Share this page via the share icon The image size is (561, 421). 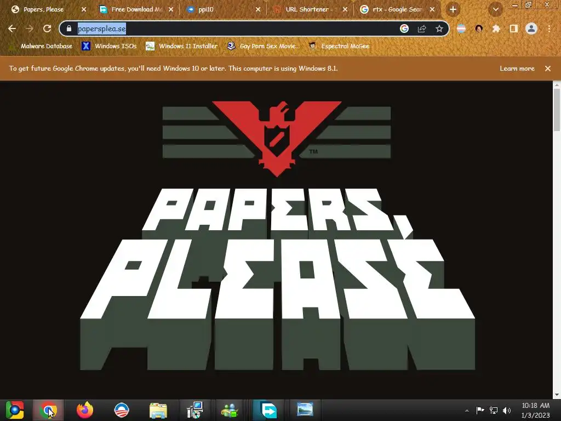[x=422, y=29]
